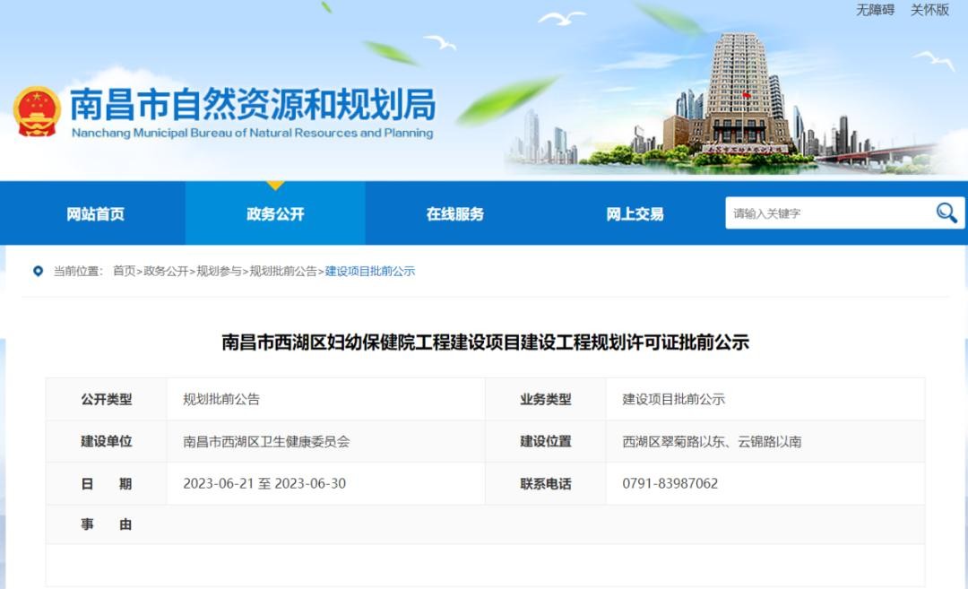Open the 网上交易 navigation tab
The image size is (968, 589).
[x=635, y=214]
